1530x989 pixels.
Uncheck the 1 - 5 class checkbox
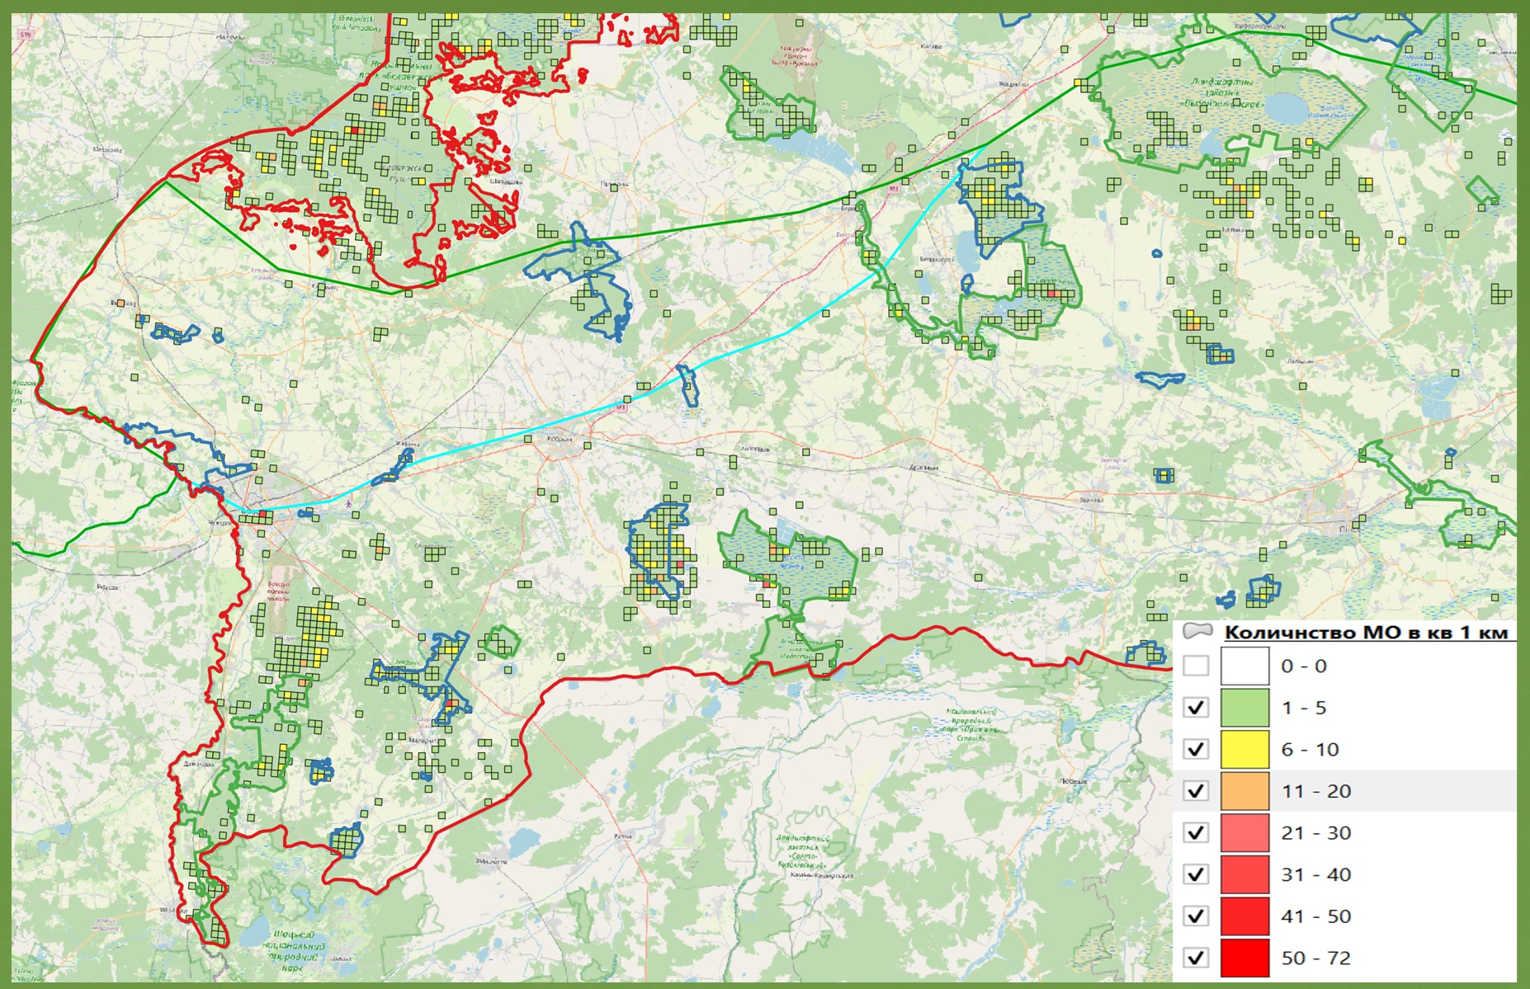pyautogui.click(x=1196, y=708)
